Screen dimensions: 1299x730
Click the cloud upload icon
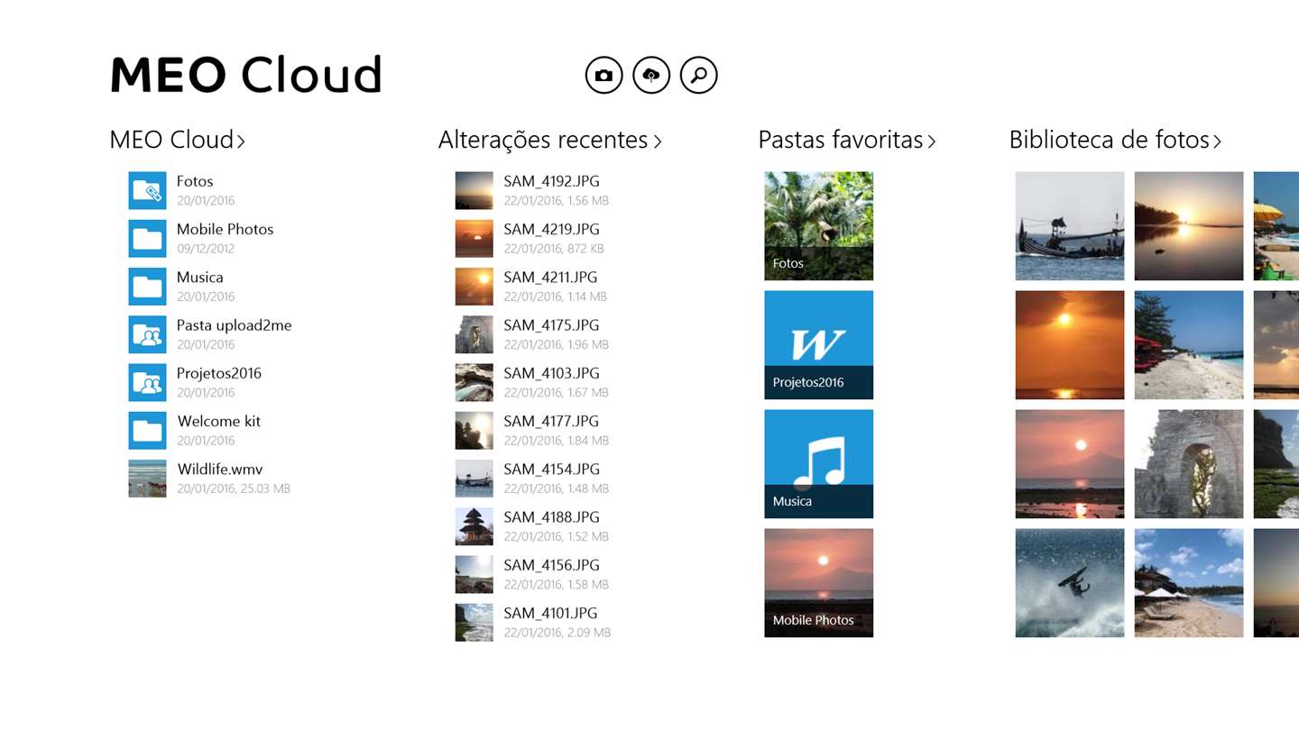click(x=651, y=76)
